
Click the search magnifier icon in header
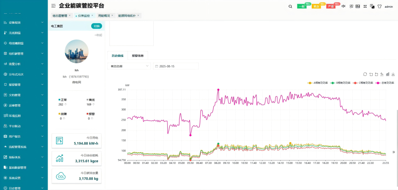click(290, 6)
